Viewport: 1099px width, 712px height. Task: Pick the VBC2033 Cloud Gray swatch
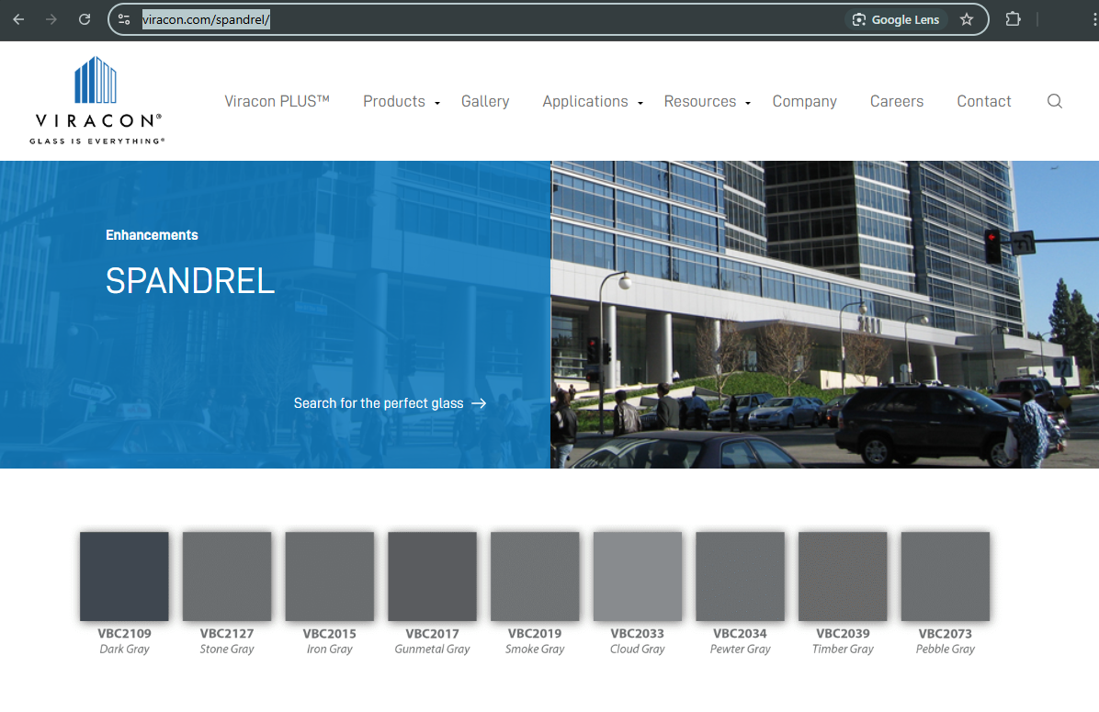tap(638, 576)
